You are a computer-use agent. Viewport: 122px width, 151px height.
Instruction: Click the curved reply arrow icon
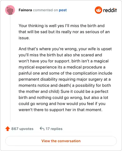click(42, 128)
